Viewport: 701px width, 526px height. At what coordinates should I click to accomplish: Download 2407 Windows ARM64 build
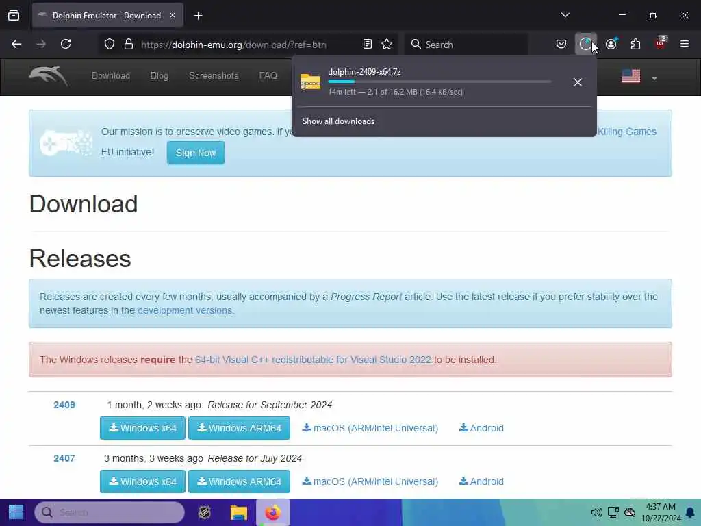pos(239,481)
